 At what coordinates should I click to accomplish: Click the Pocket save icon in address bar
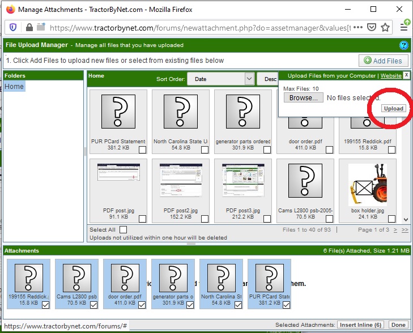point(371,27)
